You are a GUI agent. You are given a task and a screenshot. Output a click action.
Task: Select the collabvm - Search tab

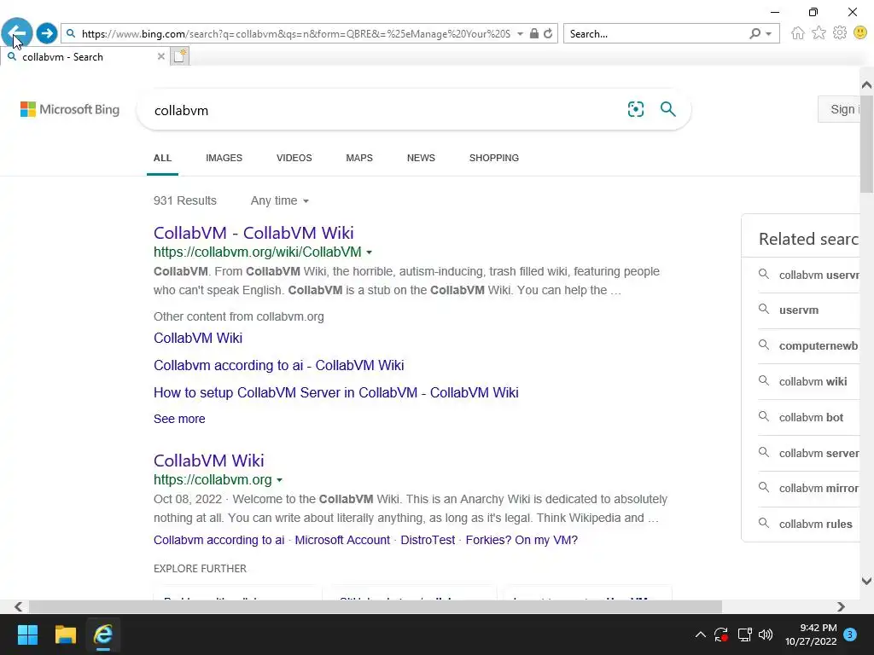84,56
